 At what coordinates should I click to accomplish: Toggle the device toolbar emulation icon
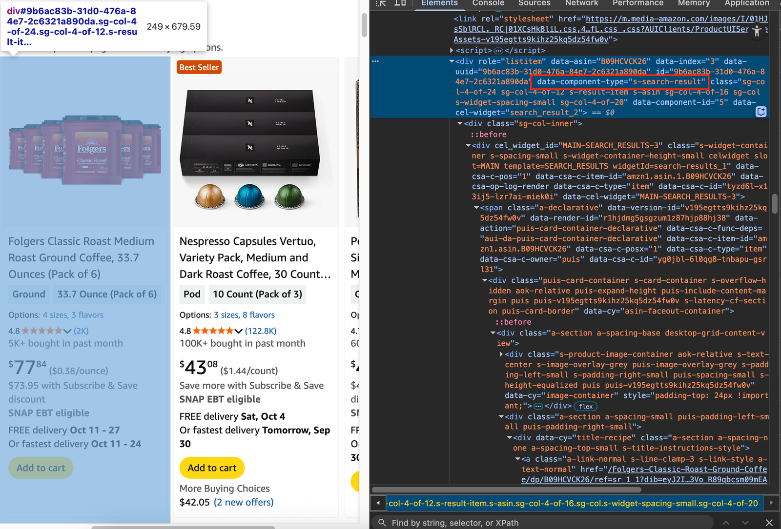point(400,3)
